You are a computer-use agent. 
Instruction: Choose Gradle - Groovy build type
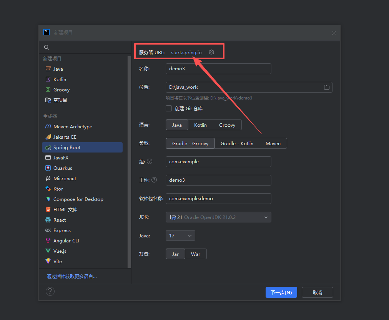pyautogui.click(x=190, y=144)
